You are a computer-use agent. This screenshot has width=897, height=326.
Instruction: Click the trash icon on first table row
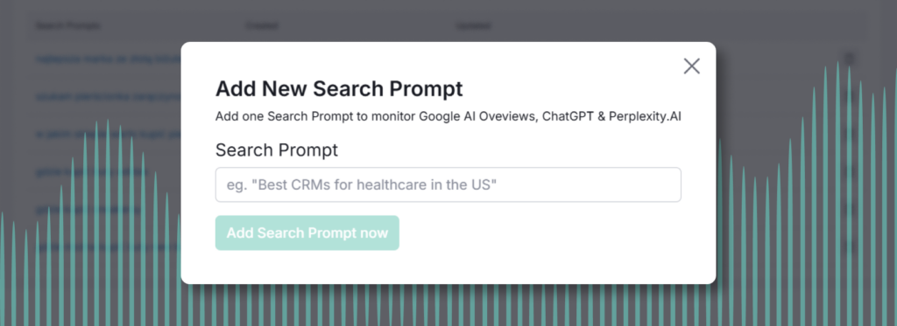click(x=850, y=59)
